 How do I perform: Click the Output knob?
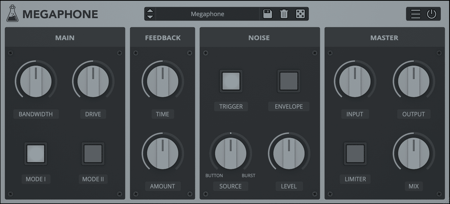click(413, 82)
